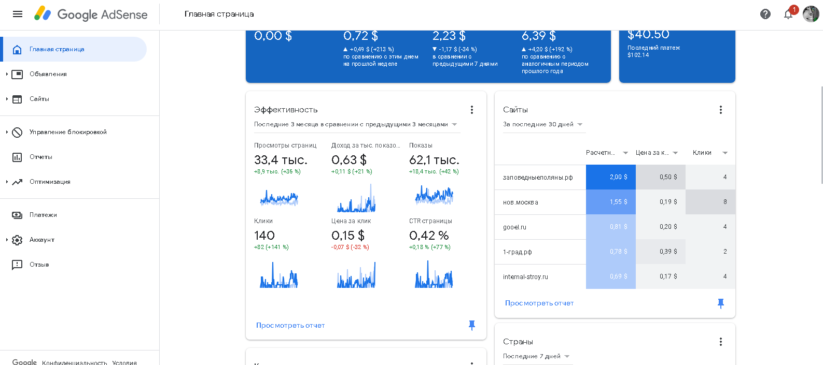Open the Конфиденциальность footer link
The width and height of the screenshot is (823, 365).
(75, 362)
